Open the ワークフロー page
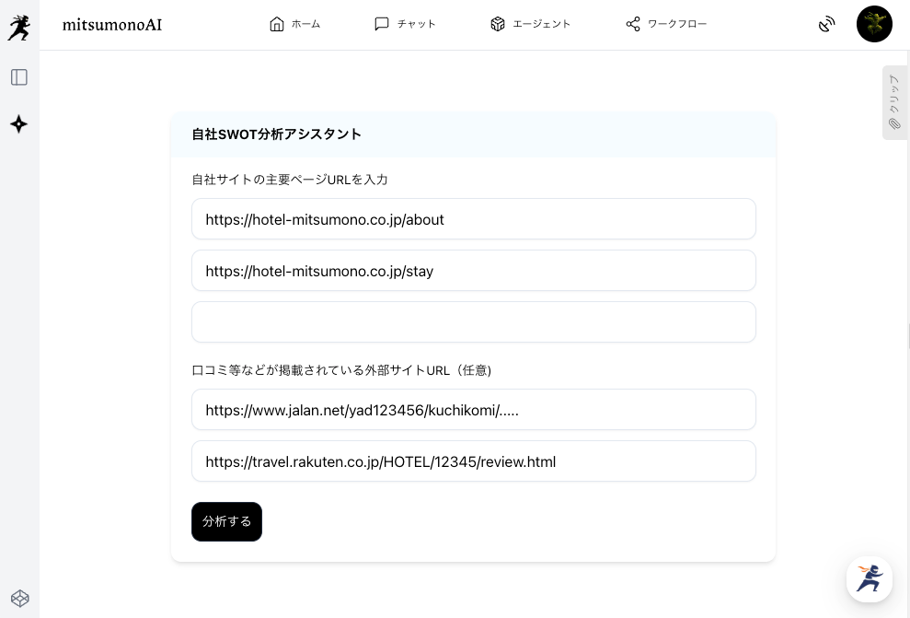This screenshot has width=910, height=618. pyautogui.click(x=666, y=24)
